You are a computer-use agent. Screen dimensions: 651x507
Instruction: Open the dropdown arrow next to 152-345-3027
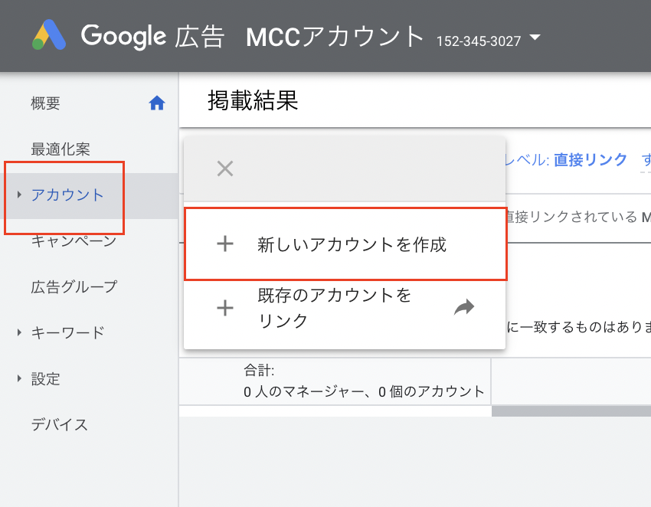coord(535,38)
